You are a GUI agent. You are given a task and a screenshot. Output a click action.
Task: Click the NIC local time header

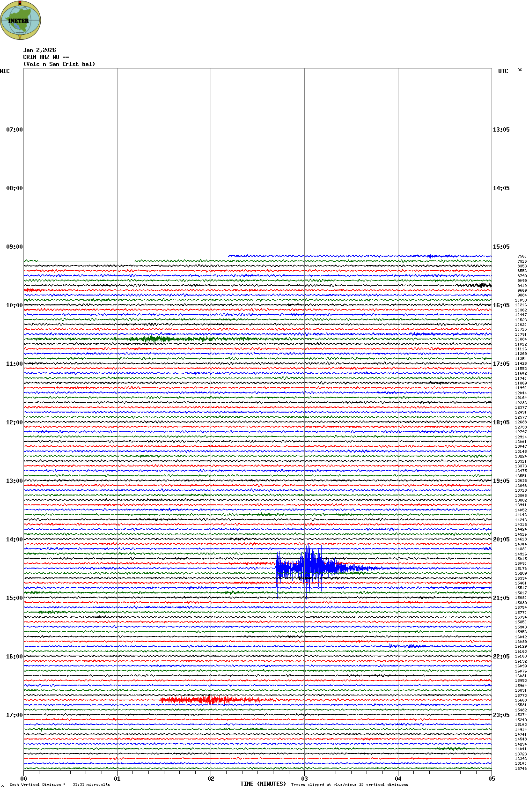coord(5,71)
